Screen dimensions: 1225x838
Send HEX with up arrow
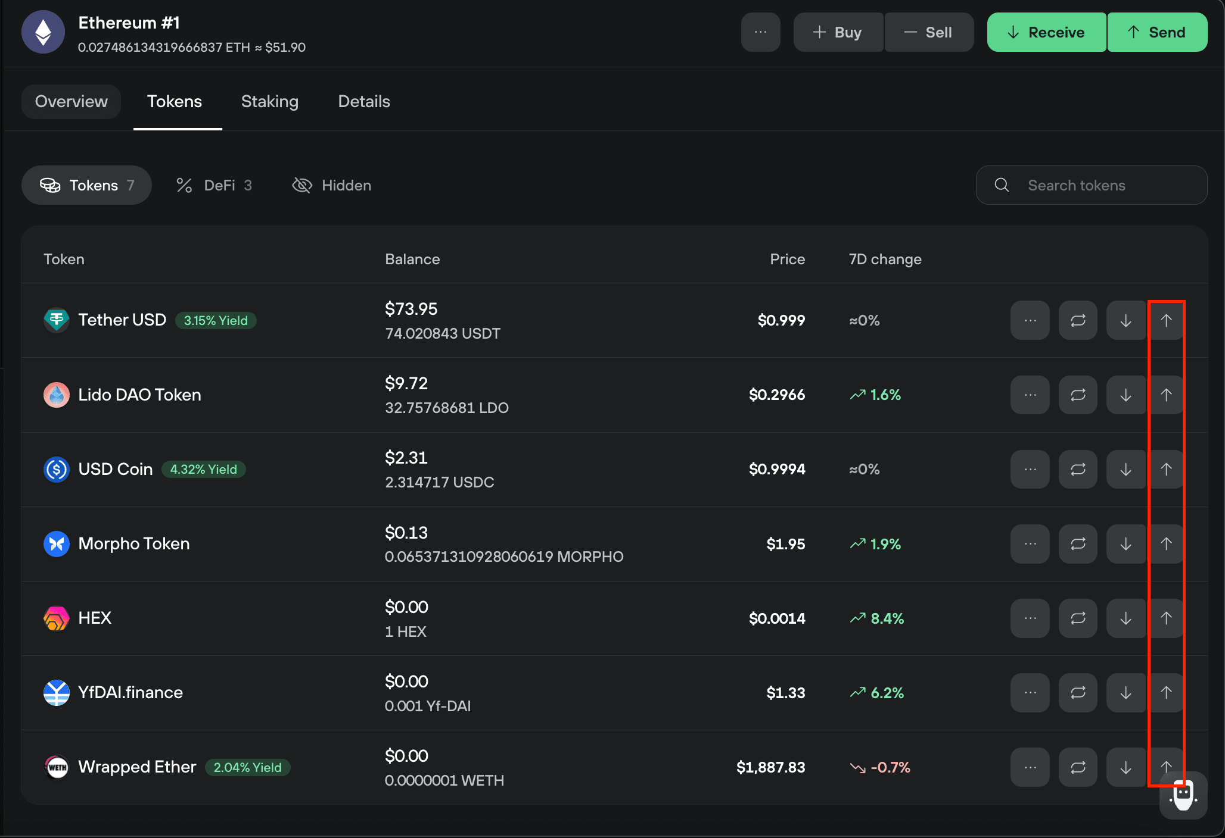pos(1166,618)
